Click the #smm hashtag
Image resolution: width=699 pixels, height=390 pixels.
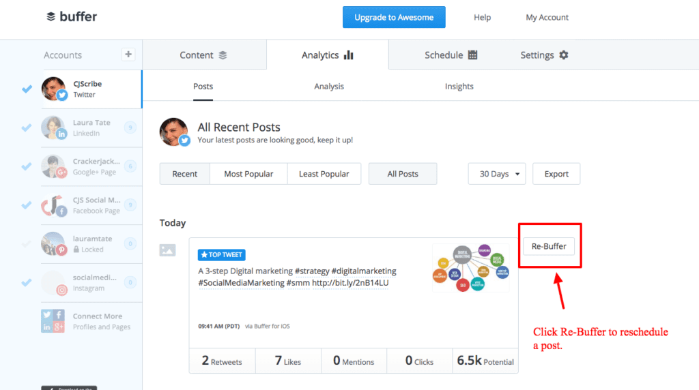pos(298,283)
